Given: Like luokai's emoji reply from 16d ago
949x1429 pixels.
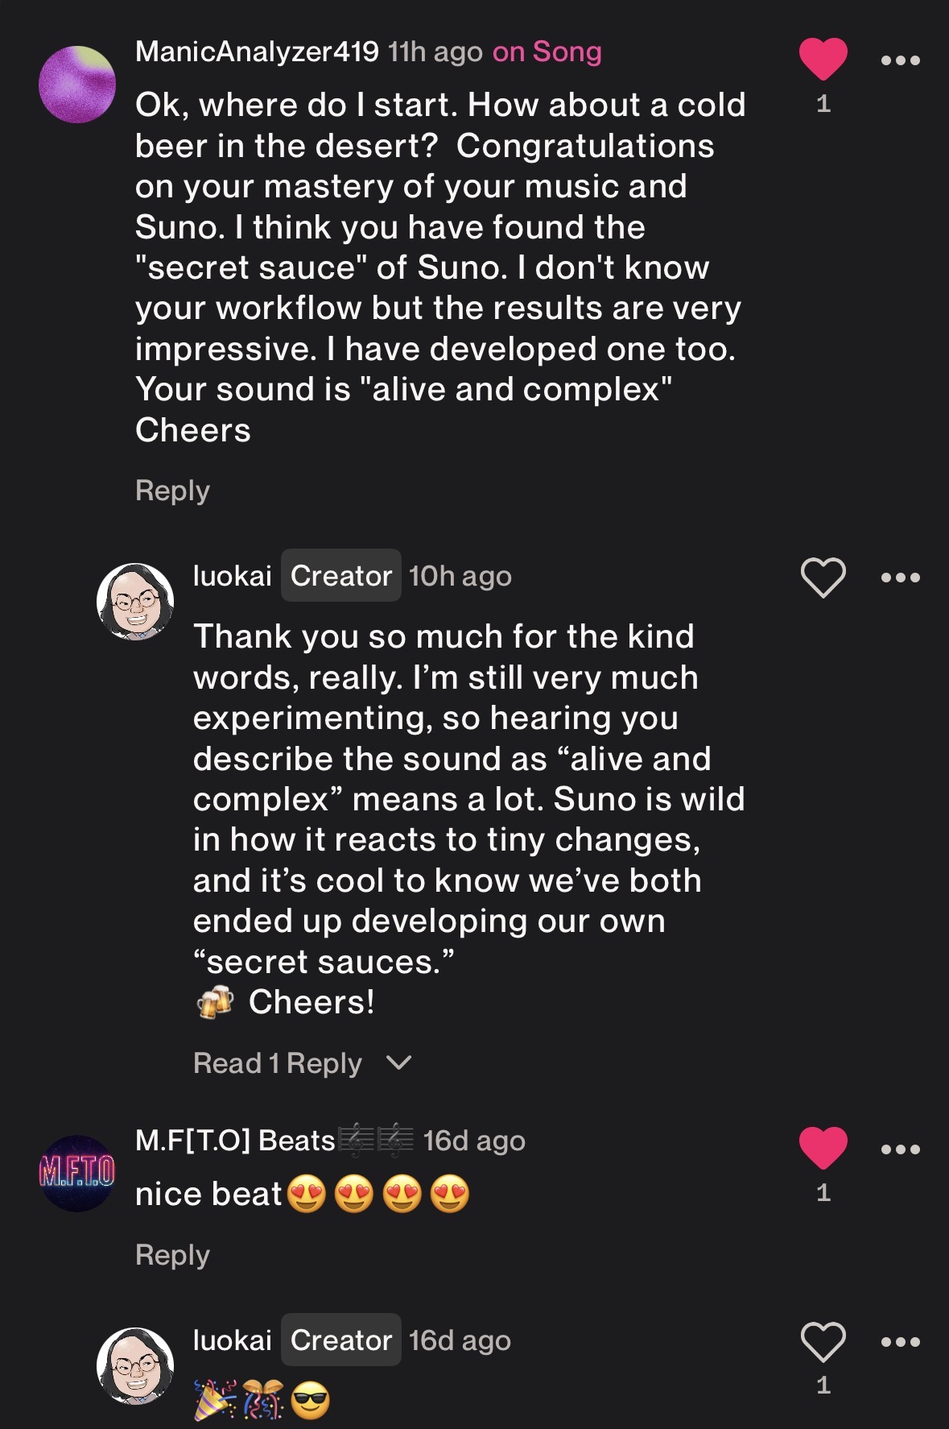Looking at the screenshot, I should (823, 1342).
